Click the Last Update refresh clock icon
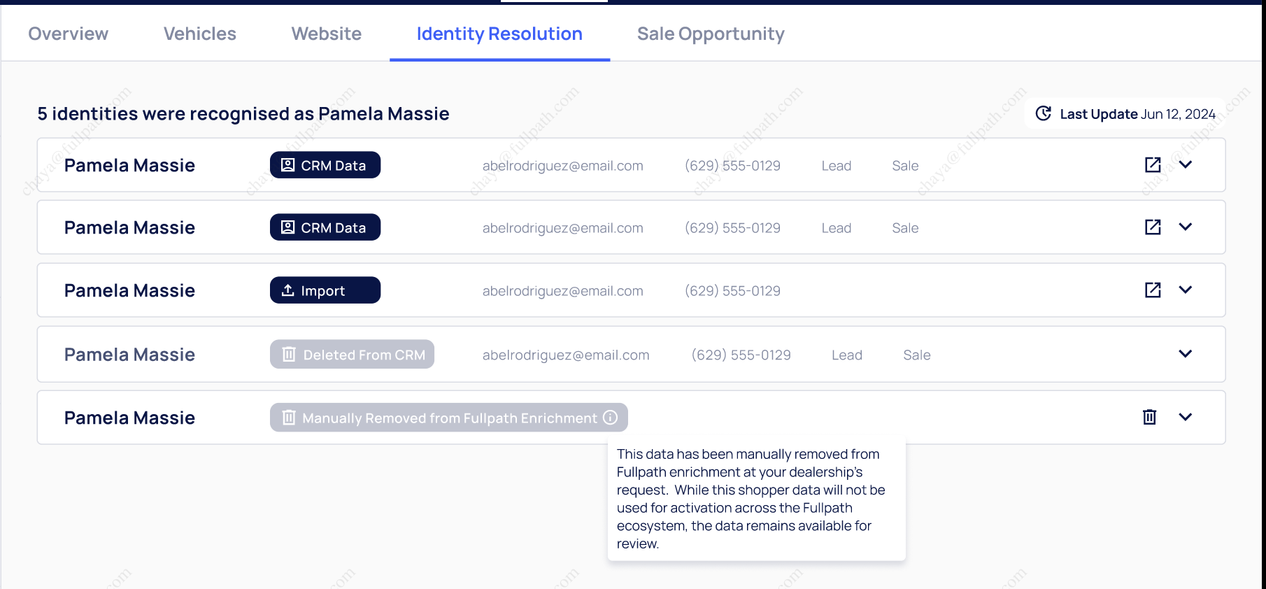1266x589 pixels. click(x=1043, y=114)
